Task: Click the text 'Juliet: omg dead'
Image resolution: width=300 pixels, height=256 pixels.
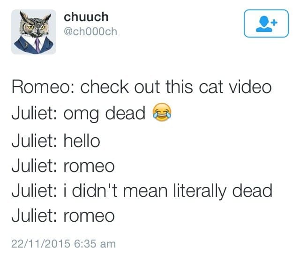Action: (x=78, y=114)
